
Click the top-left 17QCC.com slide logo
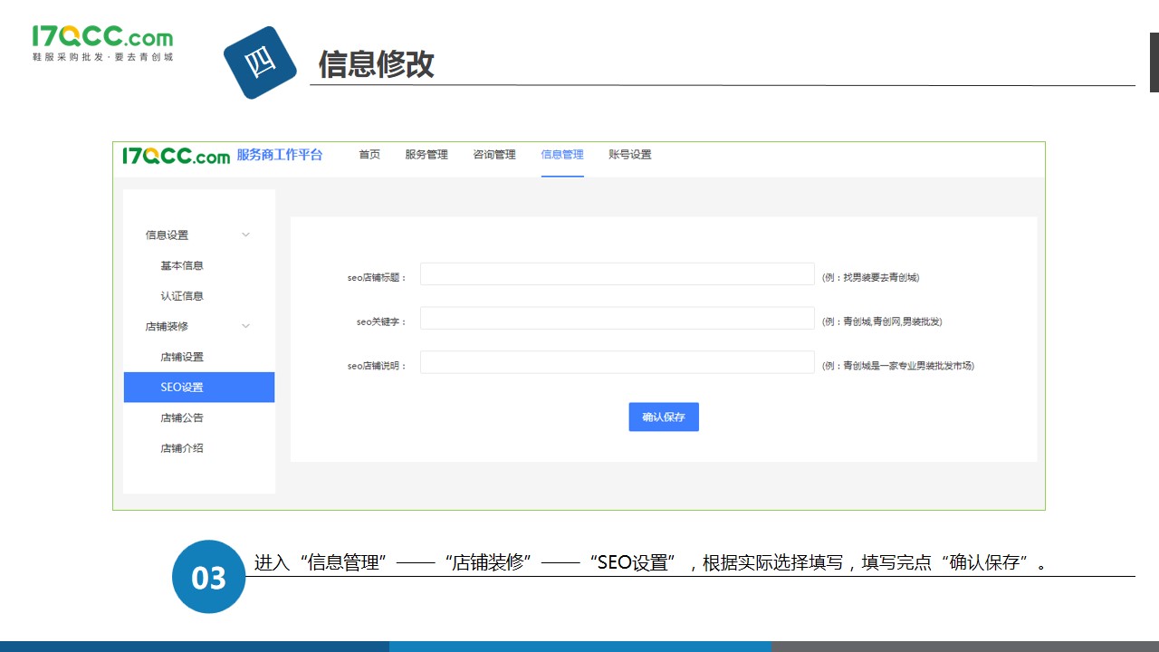pyautogui.click(x=102, y=43)
